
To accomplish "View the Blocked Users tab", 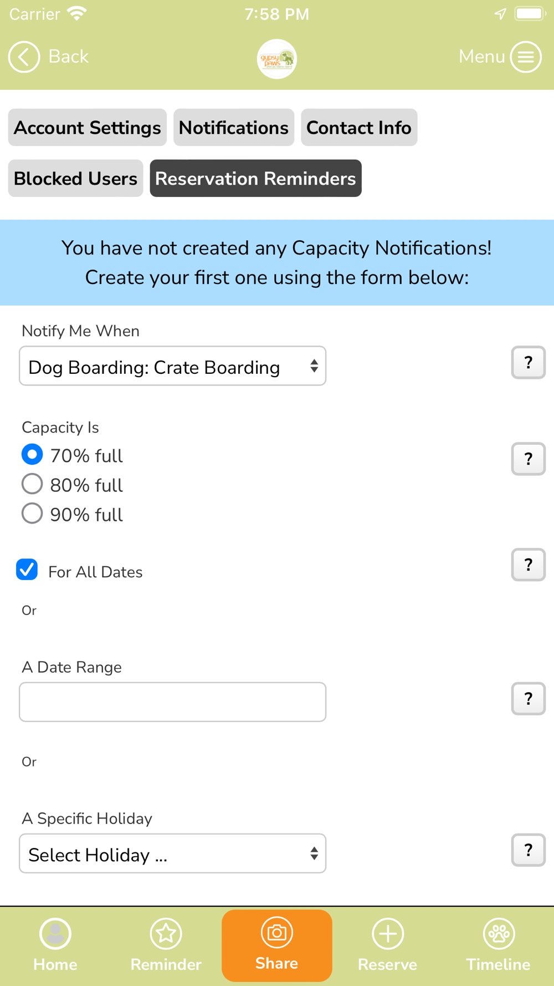I will tap(75, 179).
